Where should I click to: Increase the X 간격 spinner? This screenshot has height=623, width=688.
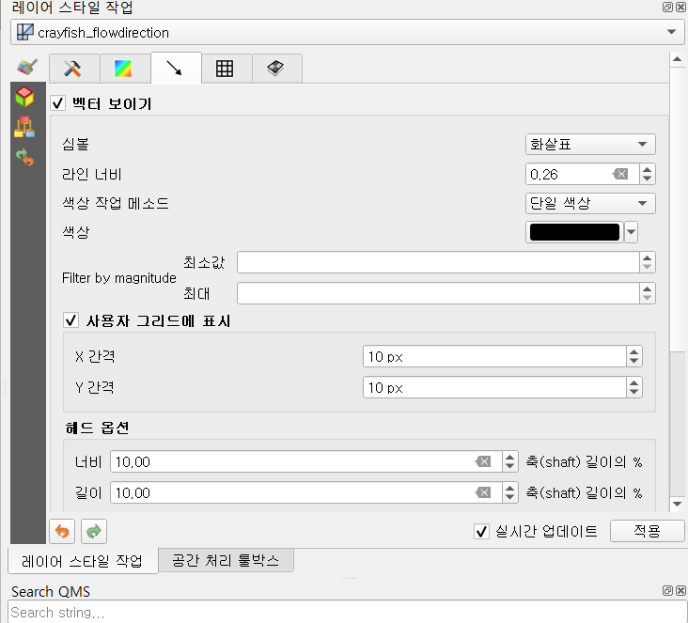(634, 351)
